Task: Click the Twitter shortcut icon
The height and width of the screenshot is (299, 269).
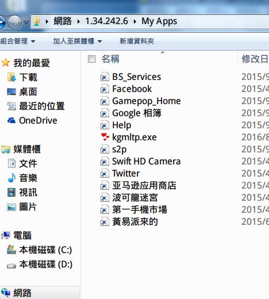Action: point(105,174)
